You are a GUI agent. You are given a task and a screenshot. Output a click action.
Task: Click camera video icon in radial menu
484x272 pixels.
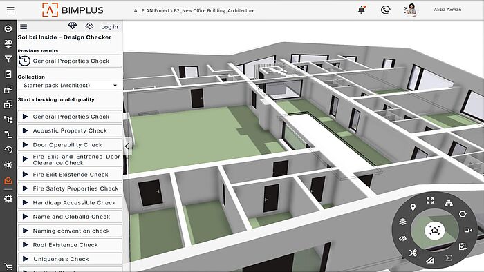[468, 231]
